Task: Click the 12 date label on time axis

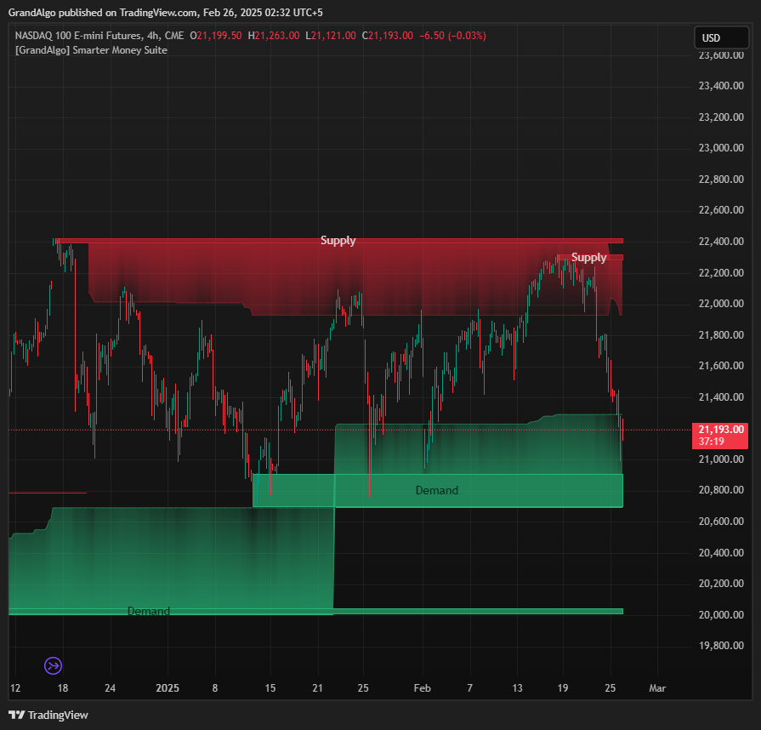Action: pos(15,687)
